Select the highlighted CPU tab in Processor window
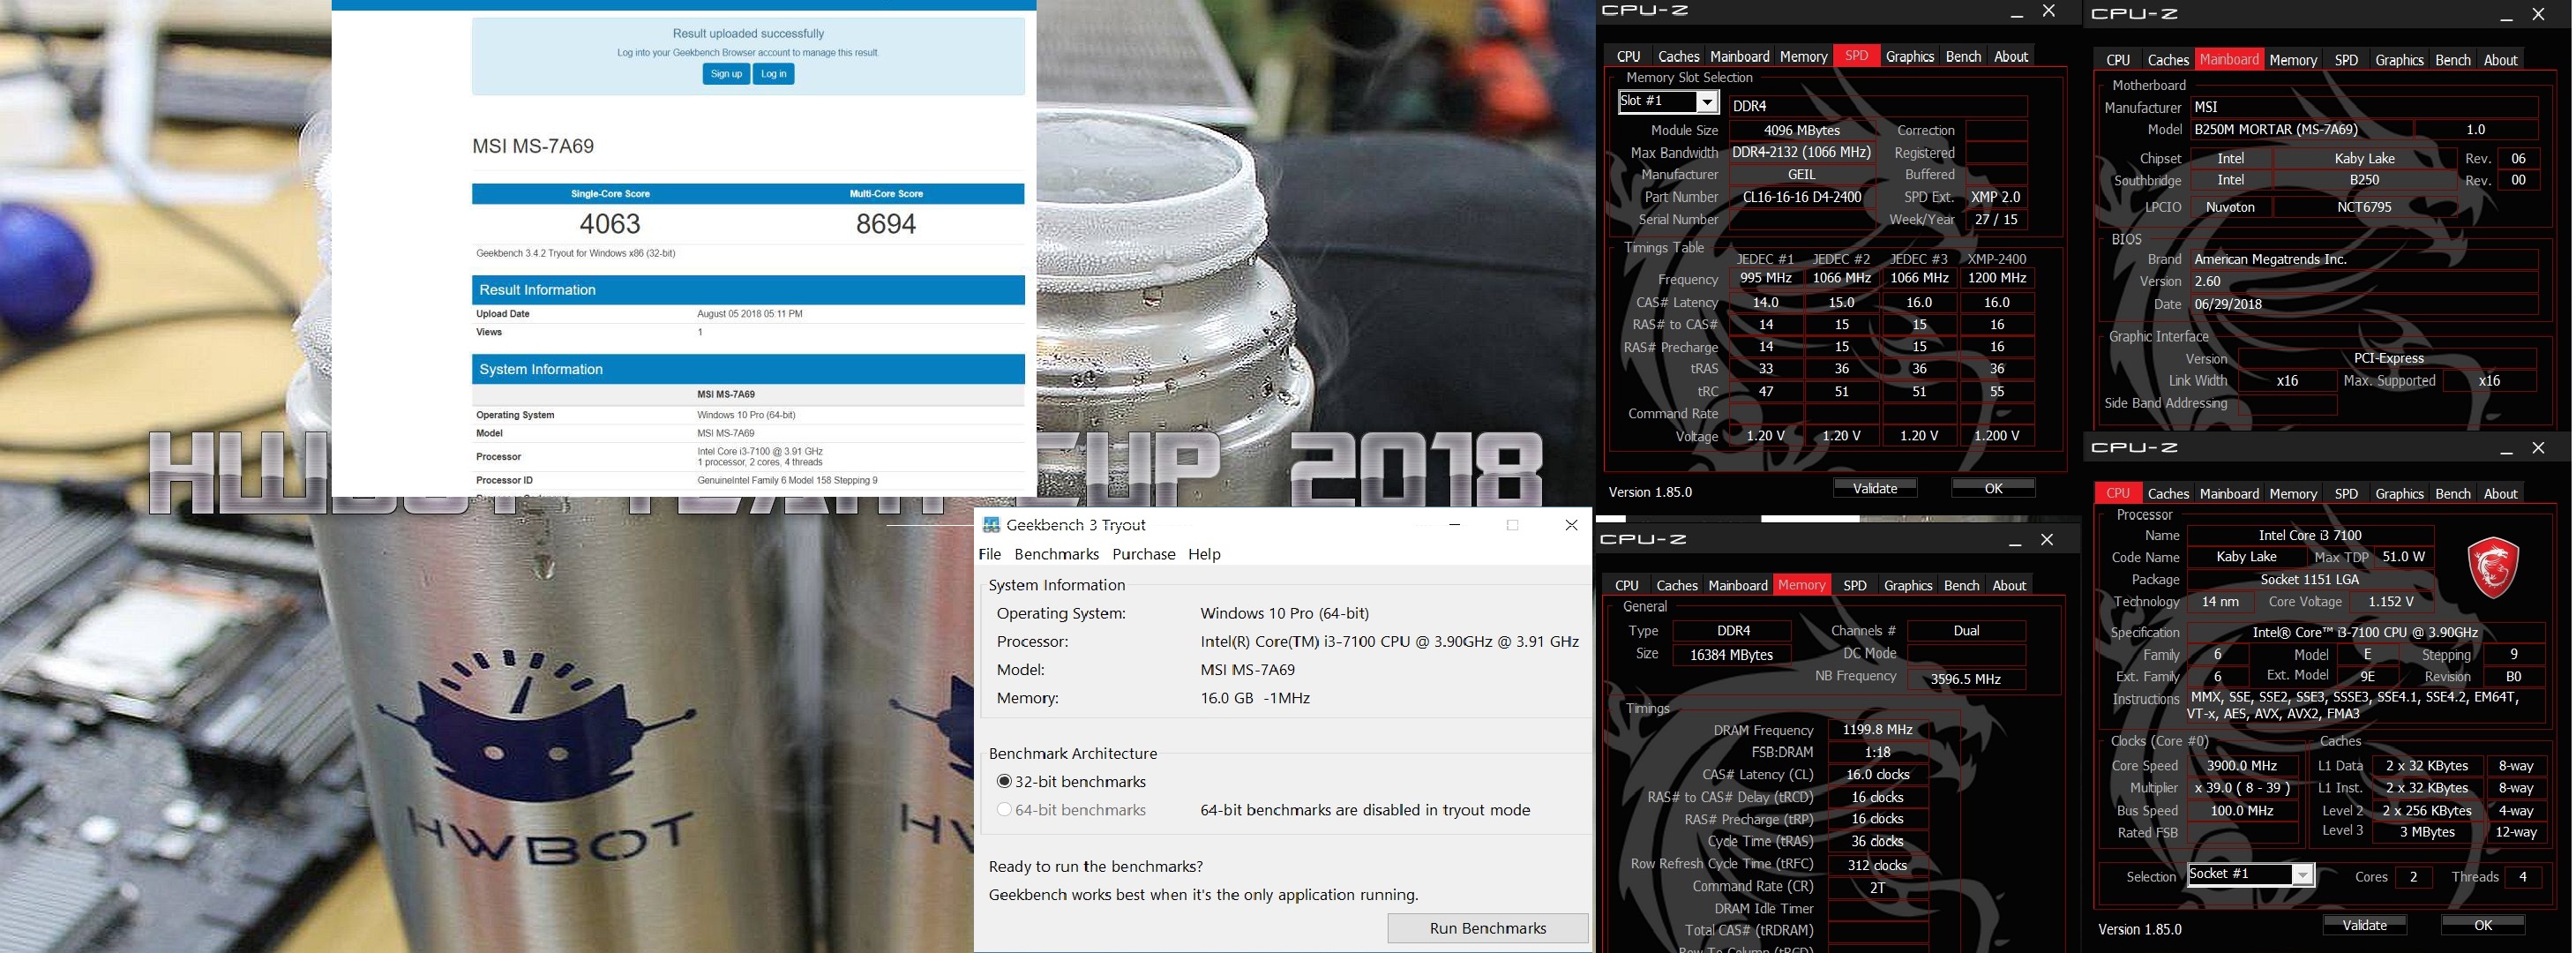This screenshot has height=953, width=2576. click(x=2118, y=494)
